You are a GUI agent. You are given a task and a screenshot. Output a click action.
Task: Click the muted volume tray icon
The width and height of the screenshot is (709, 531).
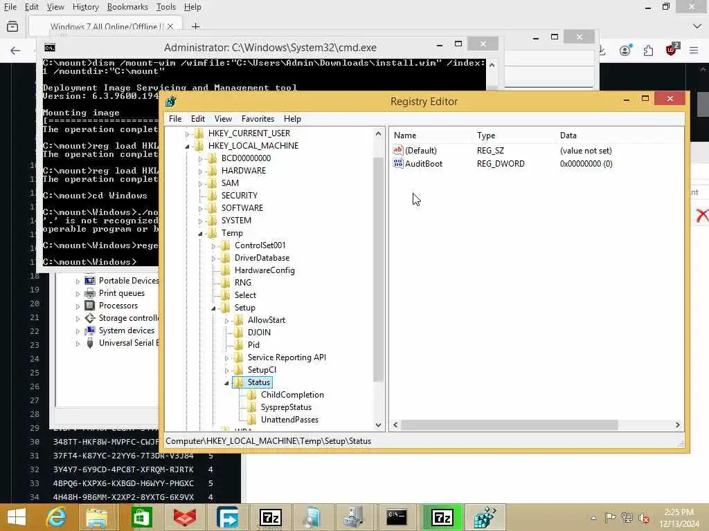[643, 517]
